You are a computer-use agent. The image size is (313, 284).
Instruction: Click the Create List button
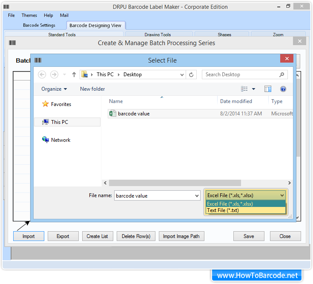pos(98,236)
